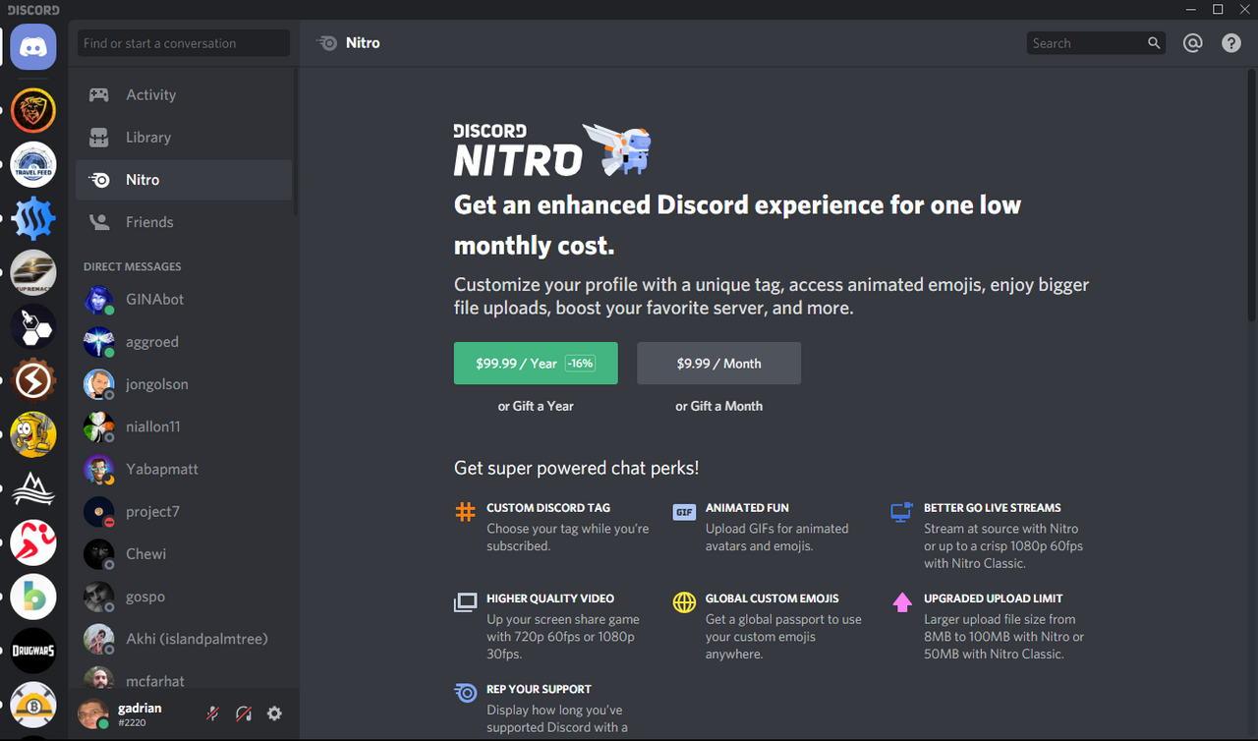Click the Higher Quality Video icon
Screen dimensions: 1258x741
pyautogui.click(x=465, y=602)
